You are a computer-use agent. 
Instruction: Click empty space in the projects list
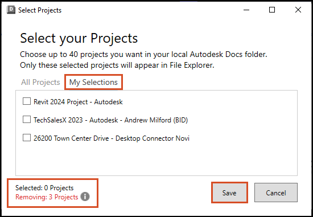click(x=156, y=160)
